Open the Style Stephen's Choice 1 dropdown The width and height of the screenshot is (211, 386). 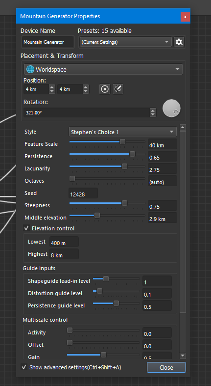(x=123, y=132)
